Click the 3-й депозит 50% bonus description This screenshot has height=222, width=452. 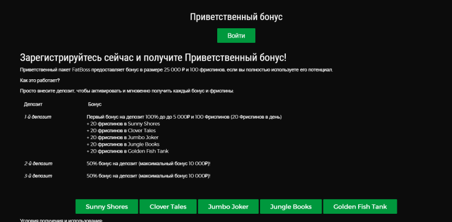pyautogui.click(x=149, y=176)
